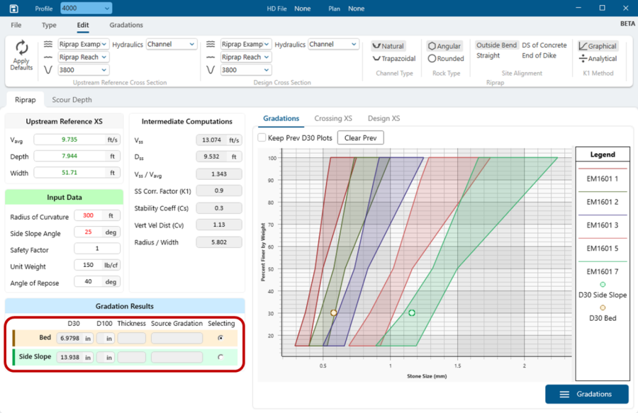Open the Crossing XS tab
Image resolution: width=638 pixels, height=413 pixels.
coord(333,118)
